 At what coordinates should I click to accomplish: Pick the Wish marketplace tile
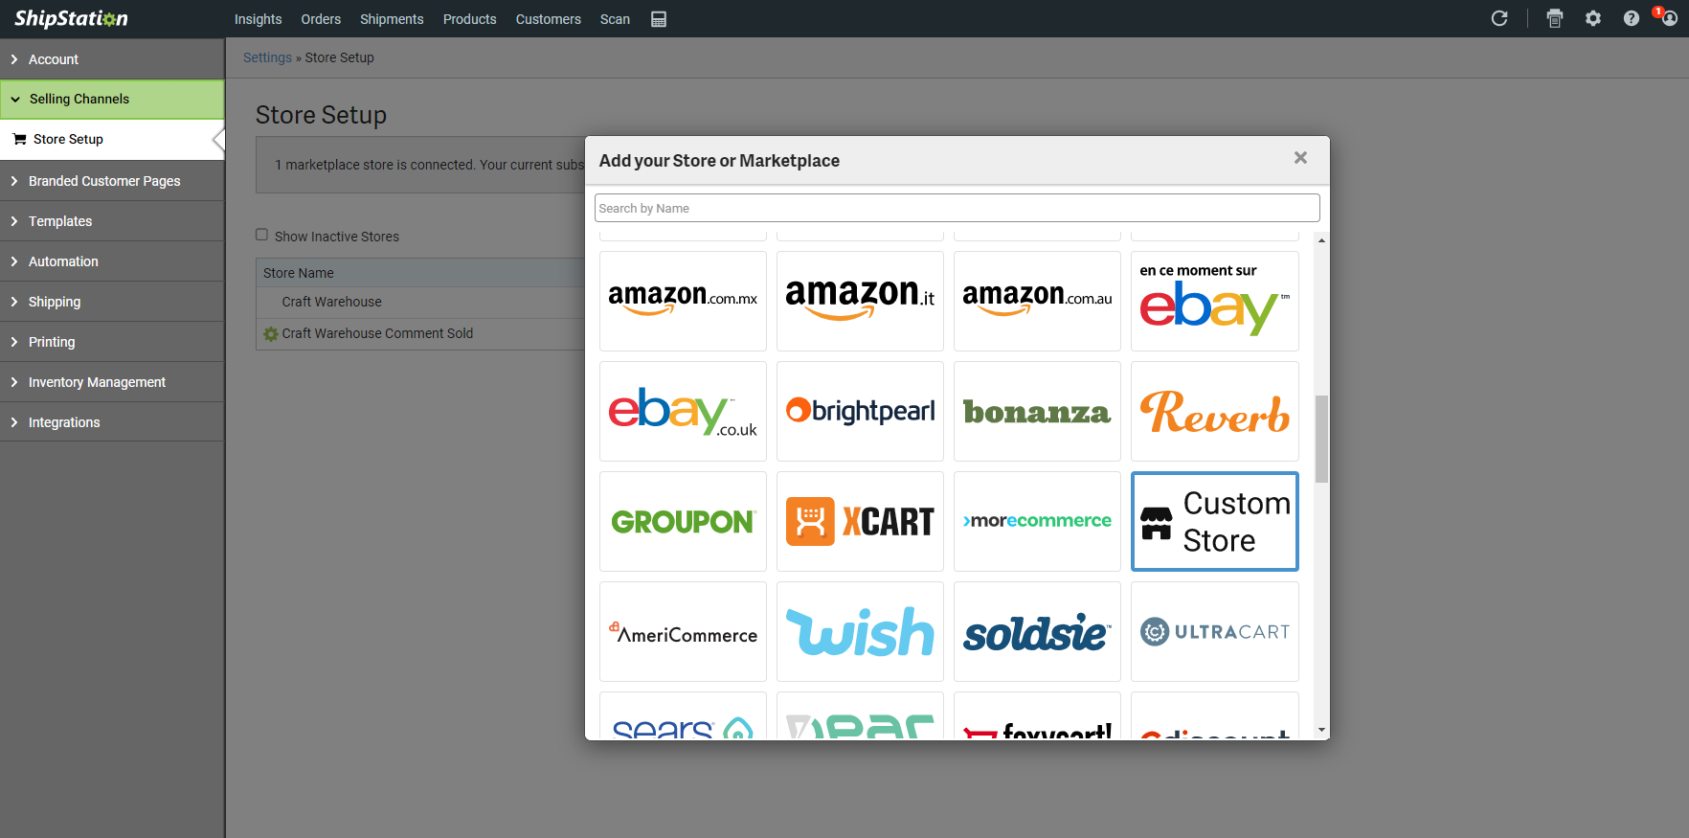point(860,631)
